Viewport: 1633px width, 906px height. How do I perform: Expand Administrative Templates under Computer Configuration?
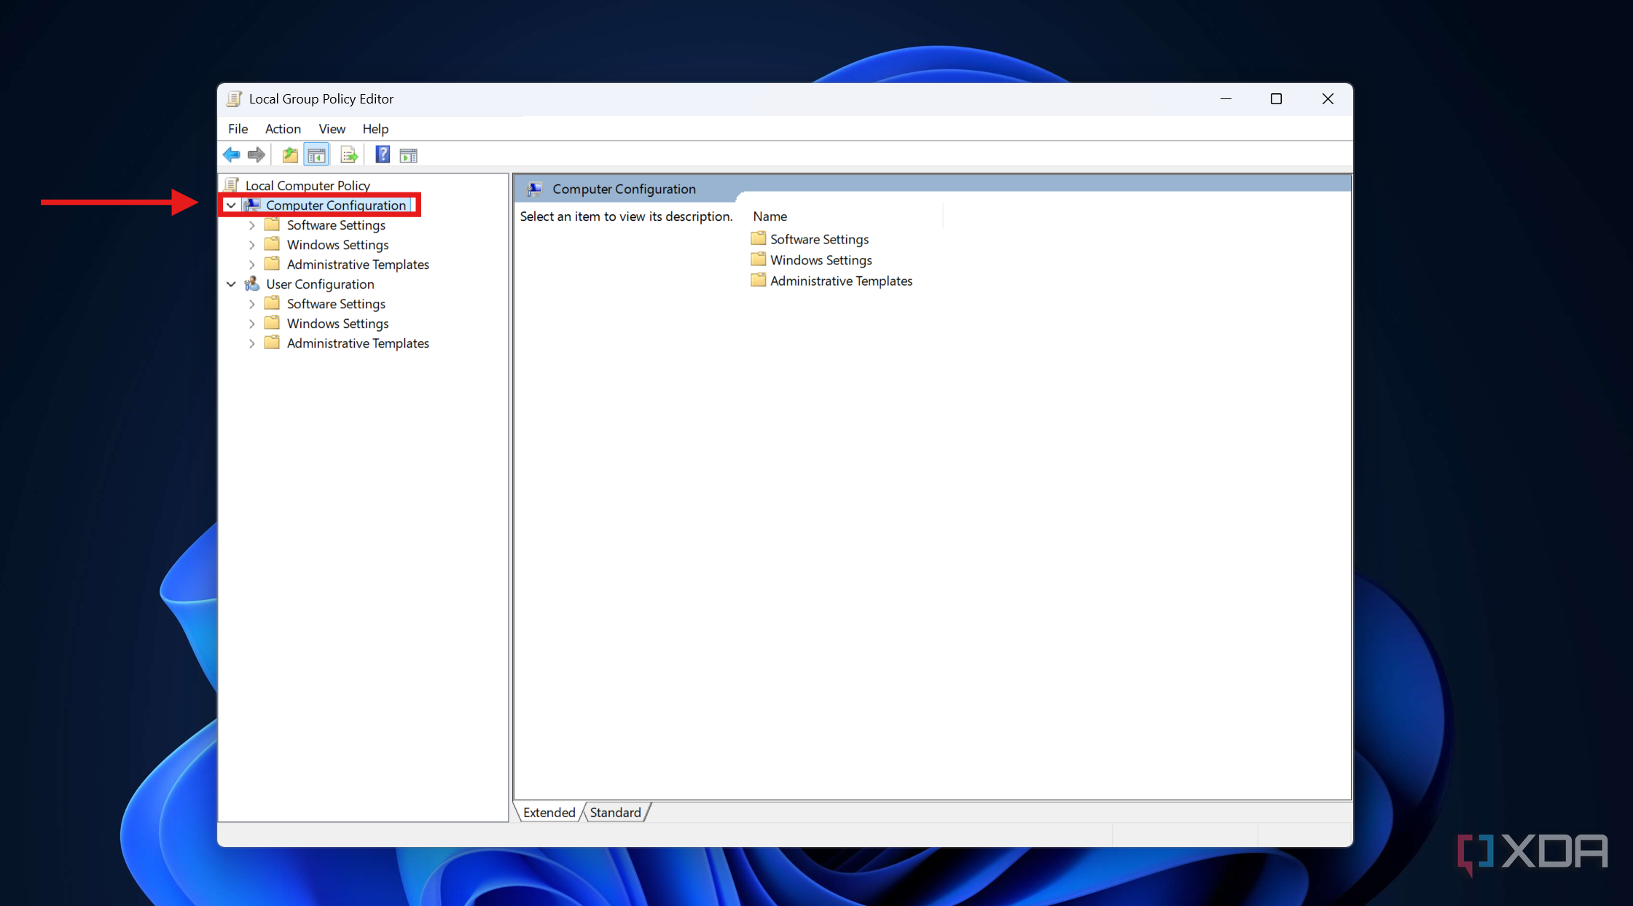[252, 265]
